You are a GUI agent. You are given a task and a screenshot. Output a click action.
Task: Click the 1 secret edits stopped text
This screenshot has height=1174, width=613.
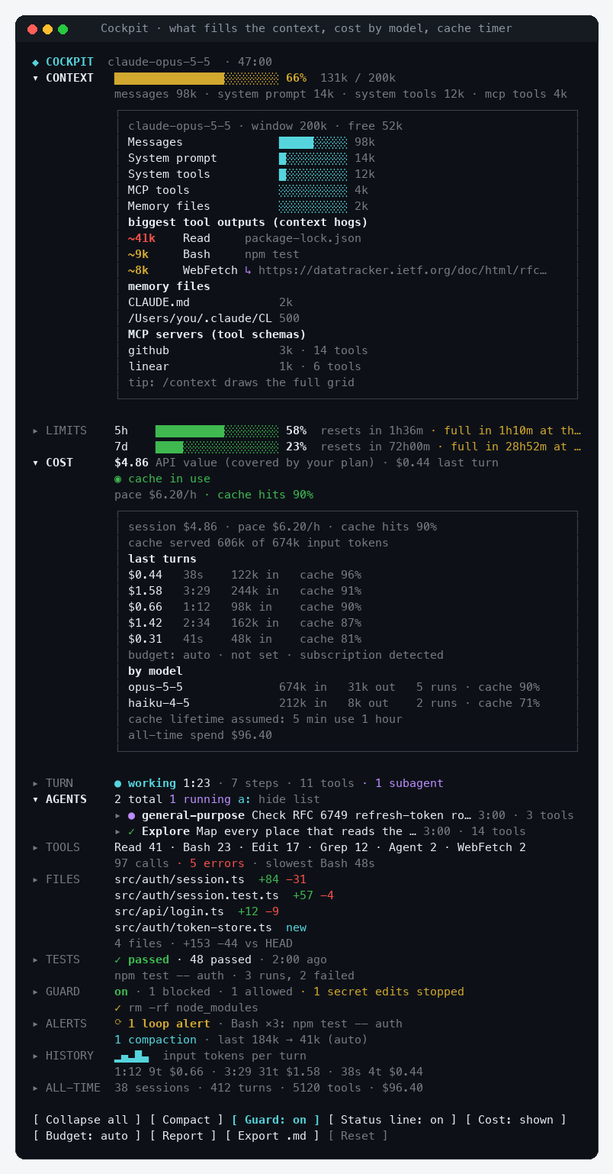(x=389, y=992)
